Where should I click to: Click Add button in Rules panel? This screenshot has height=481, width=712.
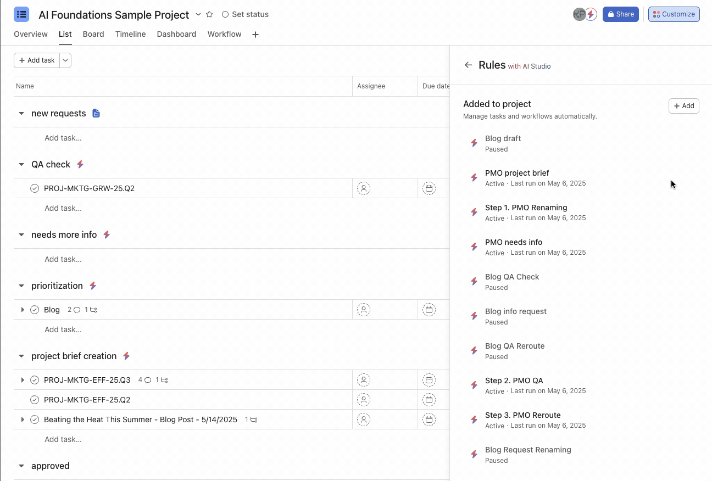coord(683,106)
